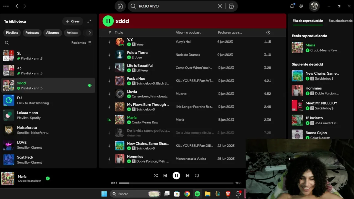The image size is (354, 199).
Task: Filter library by Podcasts
Action: tap(32, 33)
